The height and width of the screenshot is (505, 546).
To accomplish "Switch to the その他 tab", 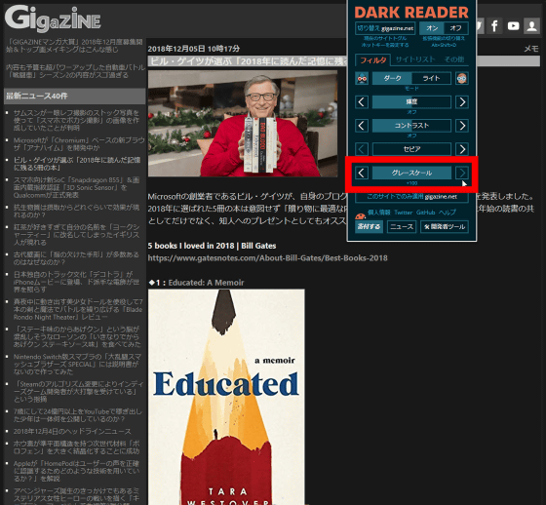I will pos(454,59).
